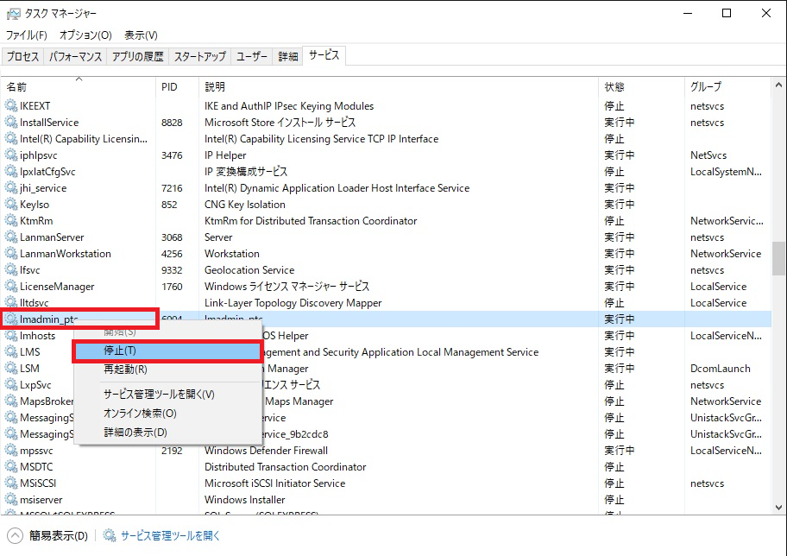Click the LanmanServer gear icon
The image size is (787, 556).
(x=11, y=237)
